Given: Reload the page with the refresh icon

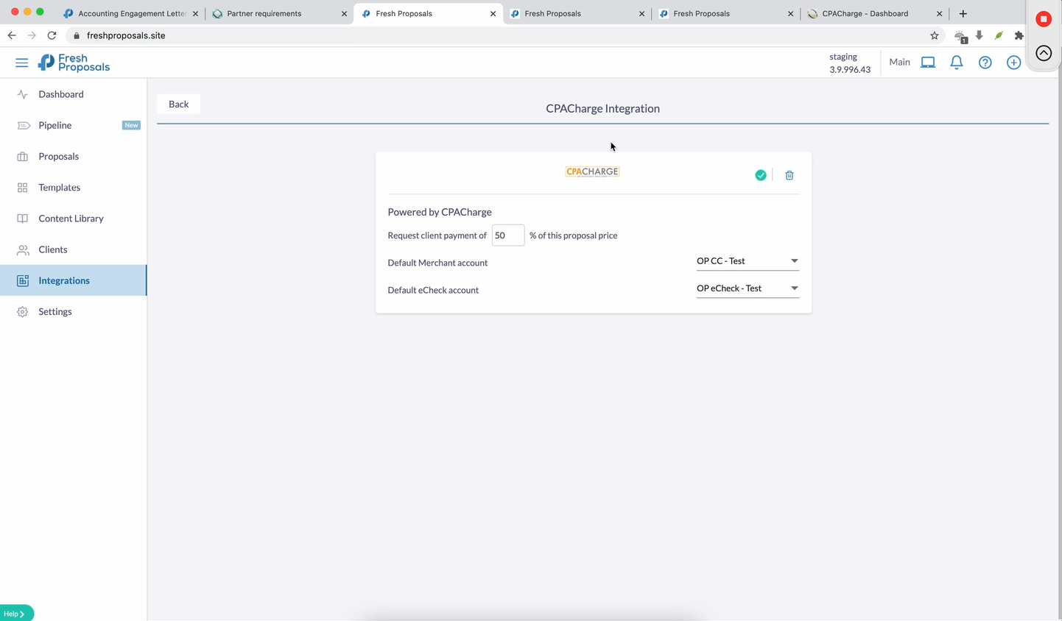Looking at the screenshot, I should (x=52, y=35).
